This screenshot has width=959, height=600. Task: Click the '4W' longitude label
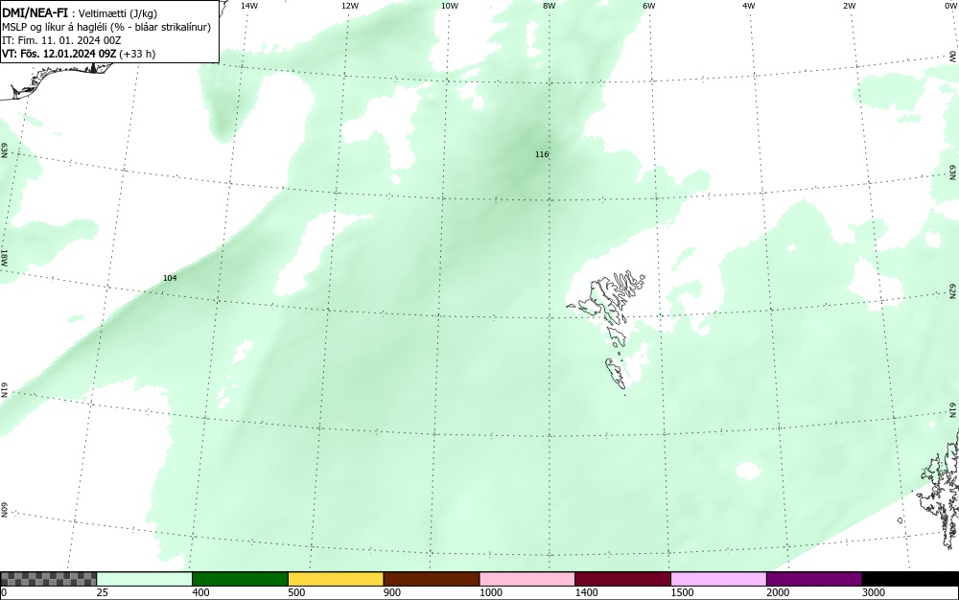click(x=749, y=6)
